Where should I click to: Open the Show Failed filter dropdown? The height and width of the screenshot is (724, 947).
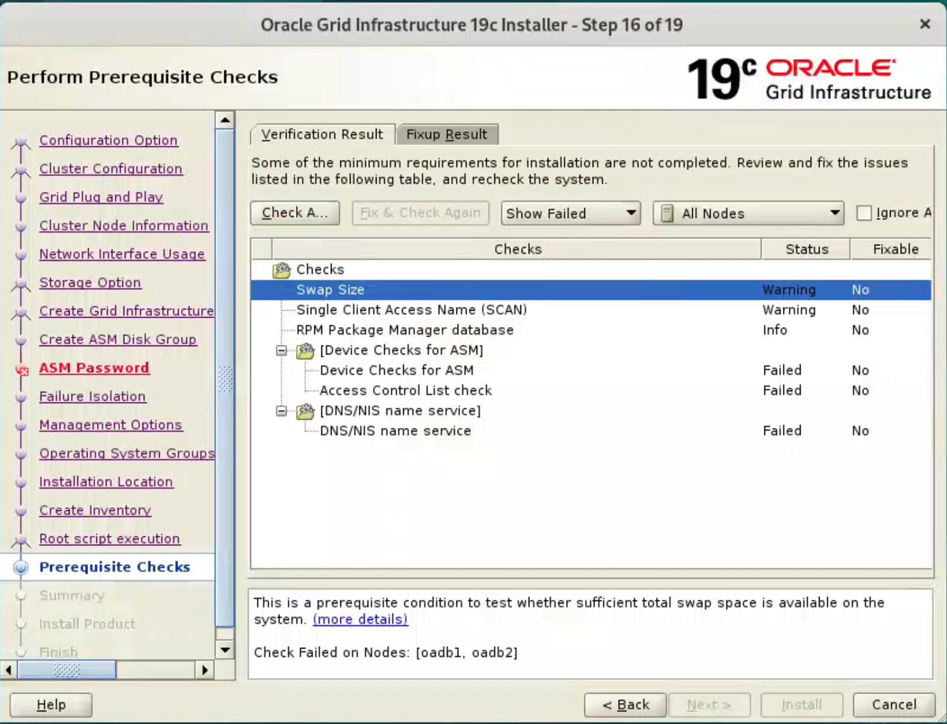(x=570, y=213)
